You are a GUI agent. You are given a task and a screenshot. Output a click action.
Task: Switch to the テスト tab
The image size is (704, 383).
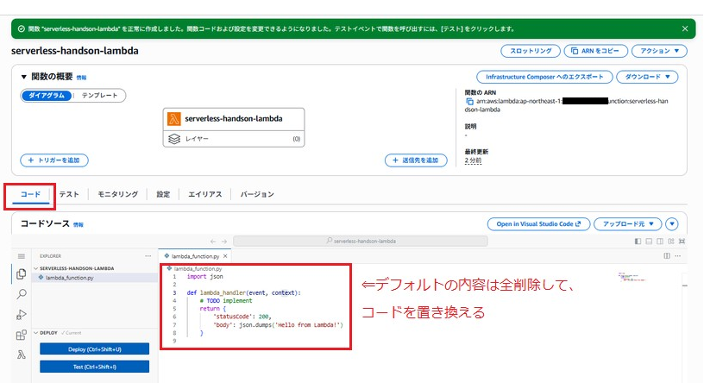click(69, 194)
